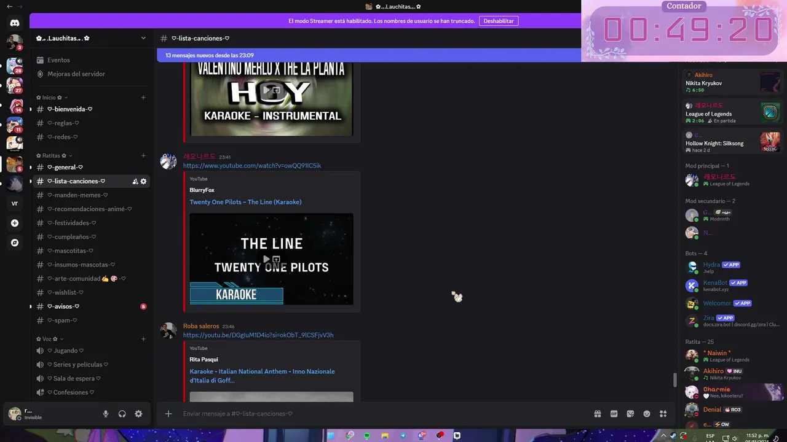Collapse the Ratitas category
Image resolution: width=787 pixels, height=442 pixels.
tap(55, 155)
